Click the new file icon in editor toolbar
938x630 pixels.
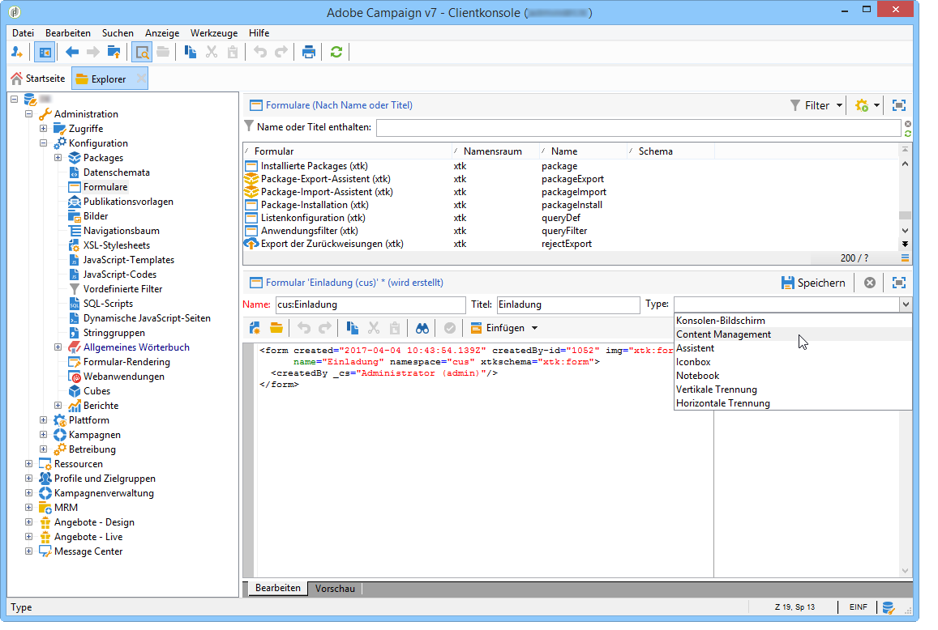[255, 328]
